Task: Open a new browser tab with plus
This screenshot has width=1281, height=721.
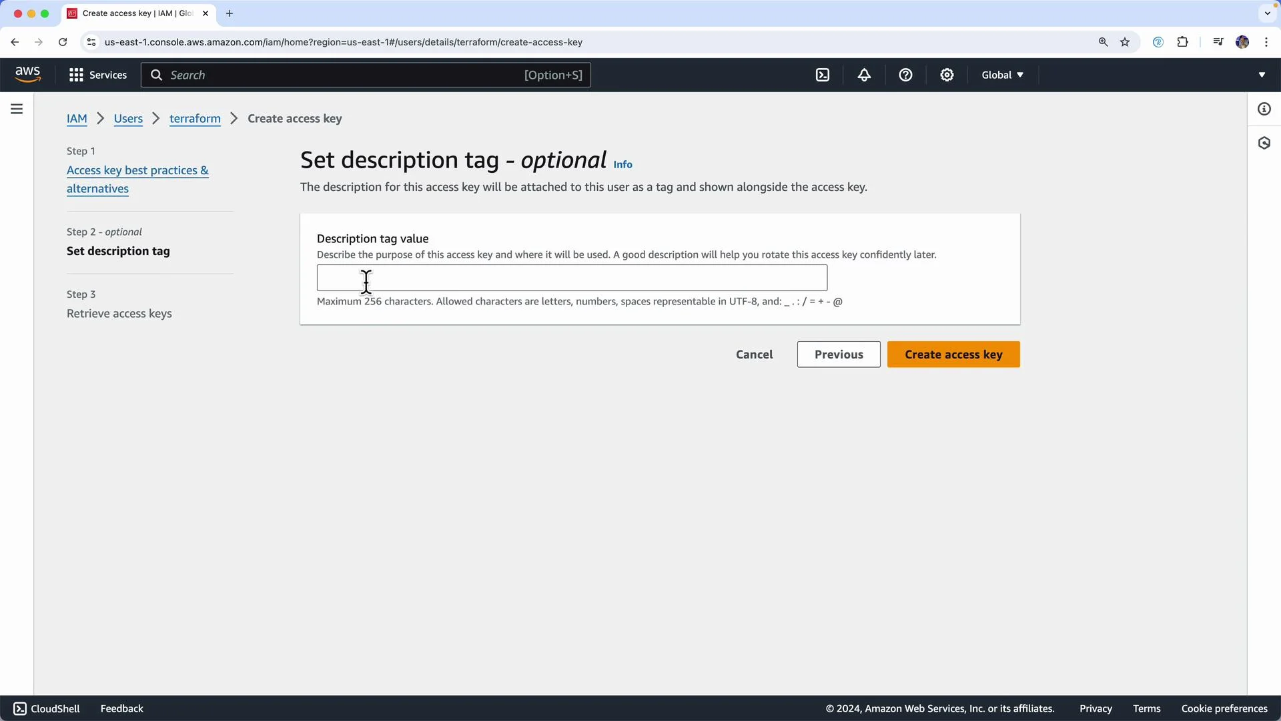Action: point(230,13)
